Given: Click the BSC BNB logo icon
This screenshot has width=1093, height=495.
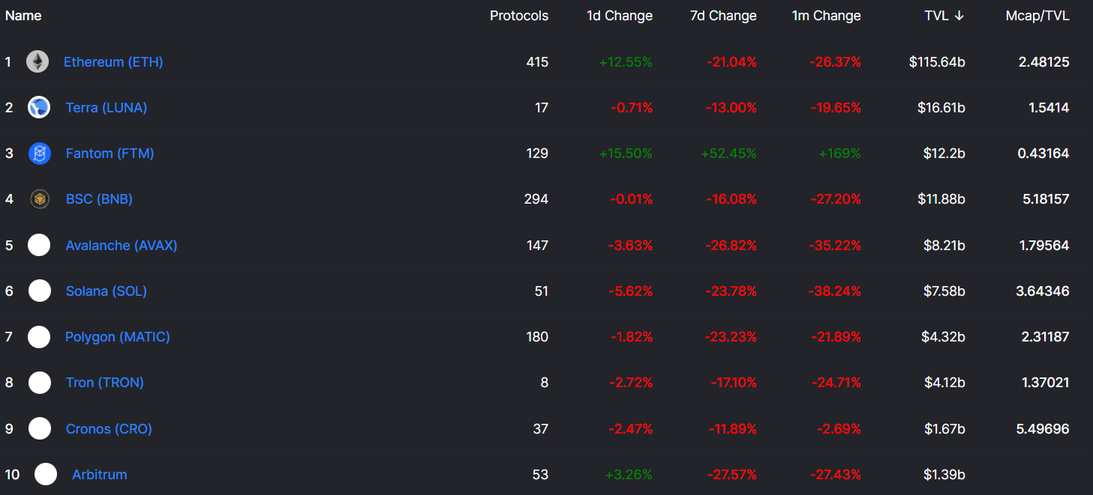Looking at the screenshot, I should (39, 199).
